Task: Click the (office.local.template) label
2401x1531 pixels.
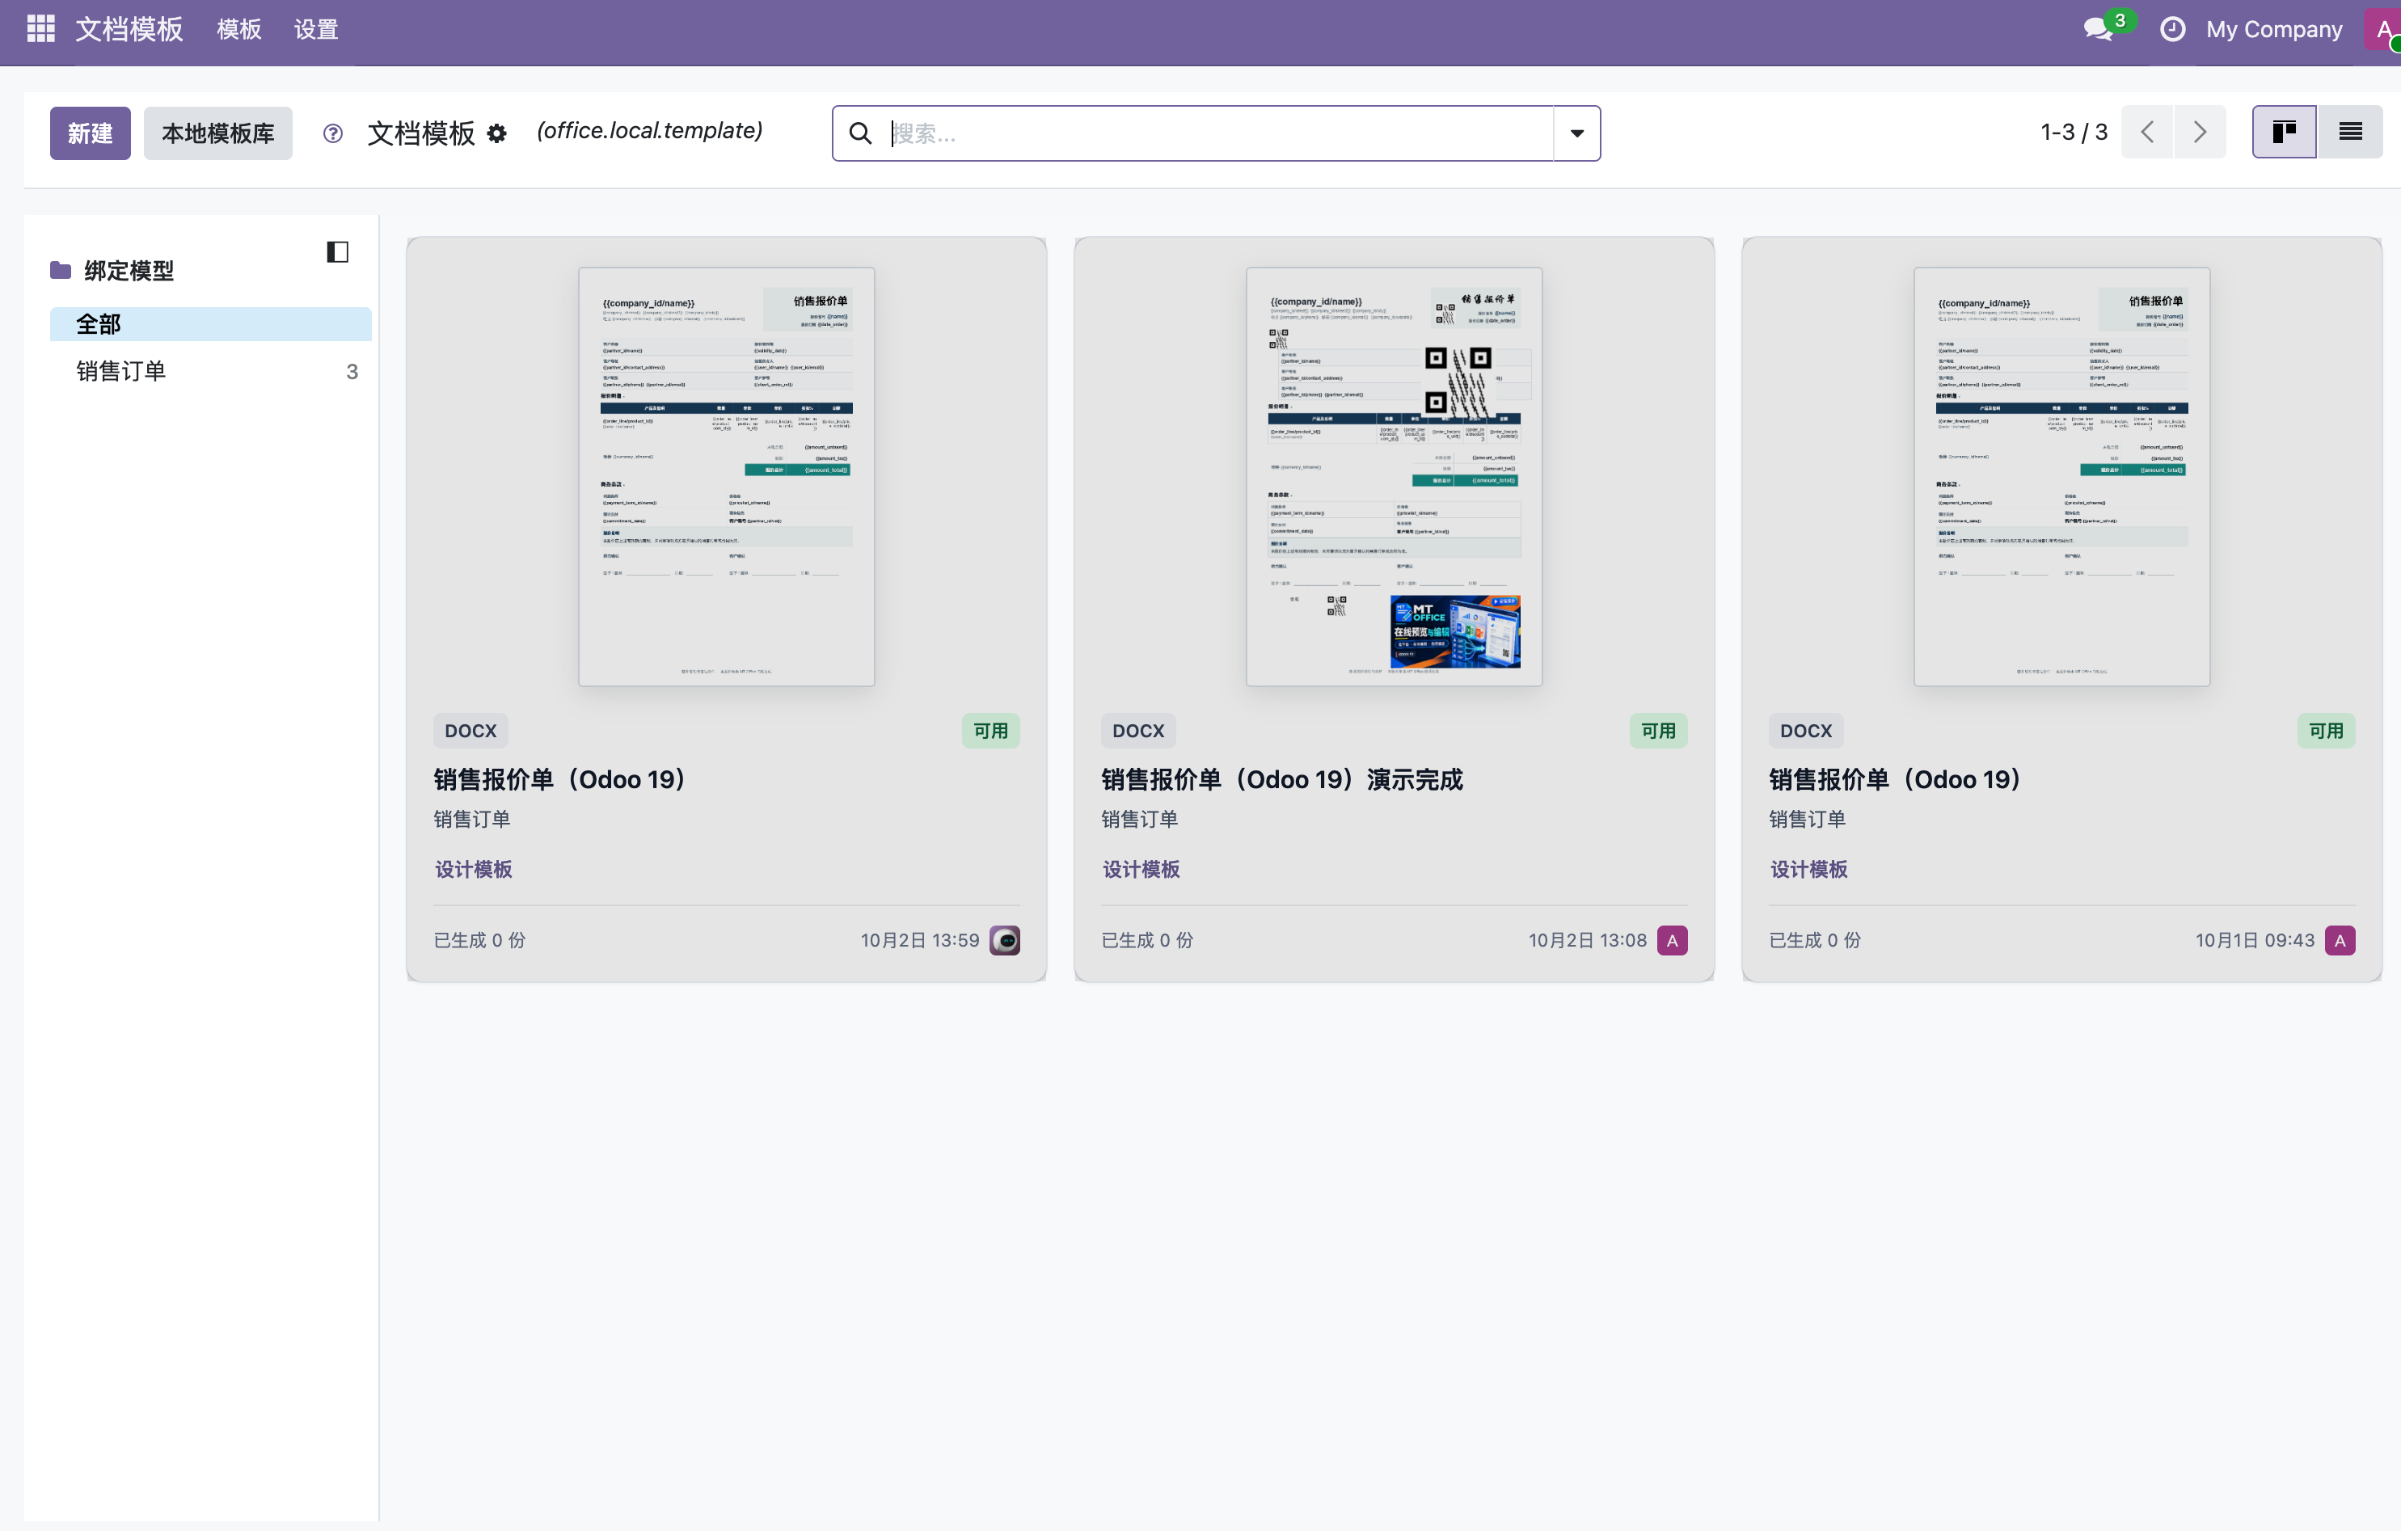Action: coord(649,131)
